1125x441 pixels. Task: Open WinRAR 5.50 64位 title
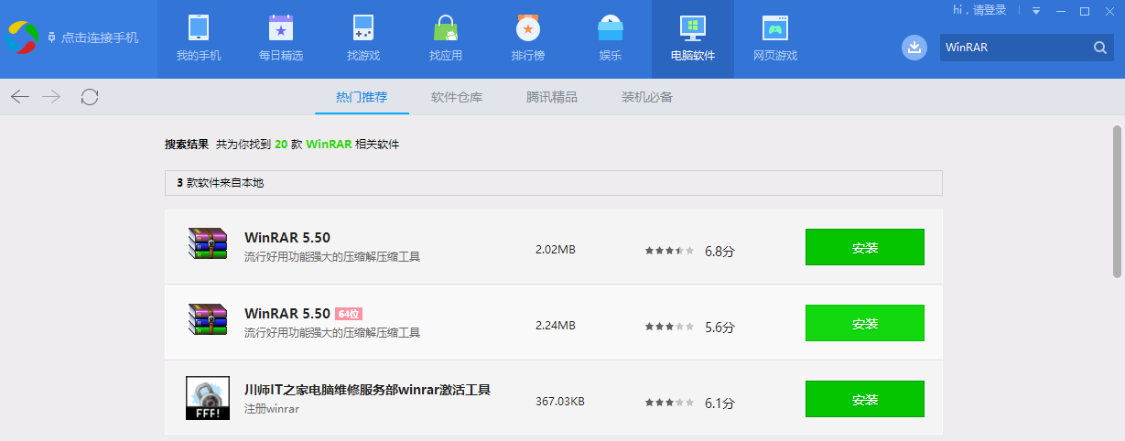tap(287, 314)
